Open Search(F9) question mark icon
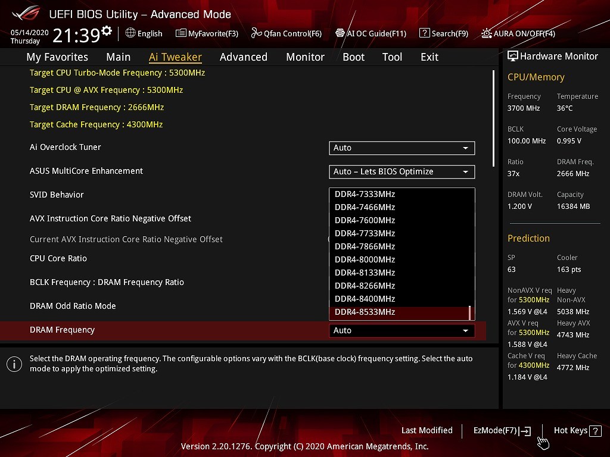This screenshot has width=610, height=457. click(x=424, y=33)
